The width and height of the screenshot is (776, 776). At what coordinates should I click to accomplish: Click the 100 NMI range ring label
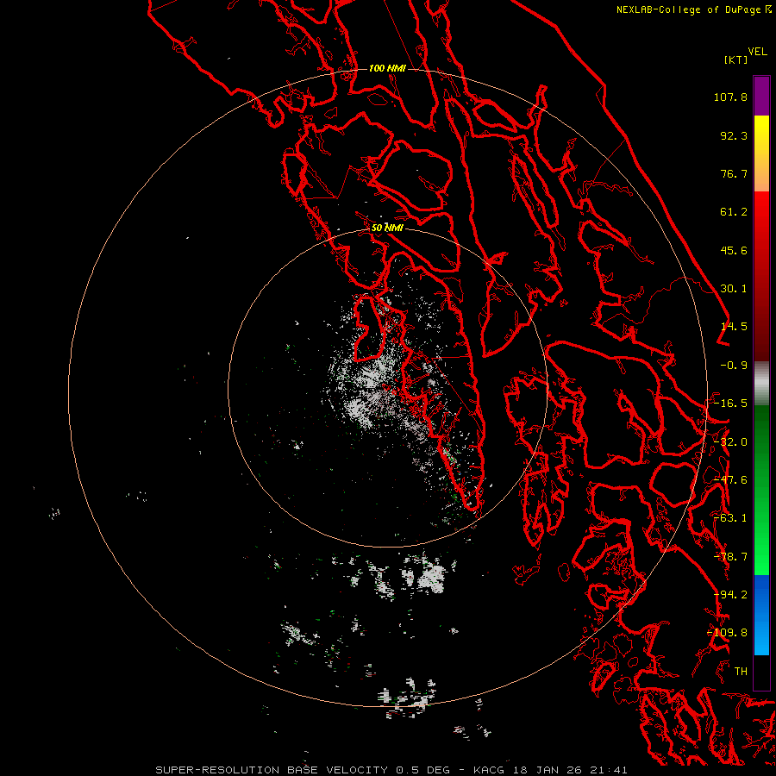tap(387, 68)
